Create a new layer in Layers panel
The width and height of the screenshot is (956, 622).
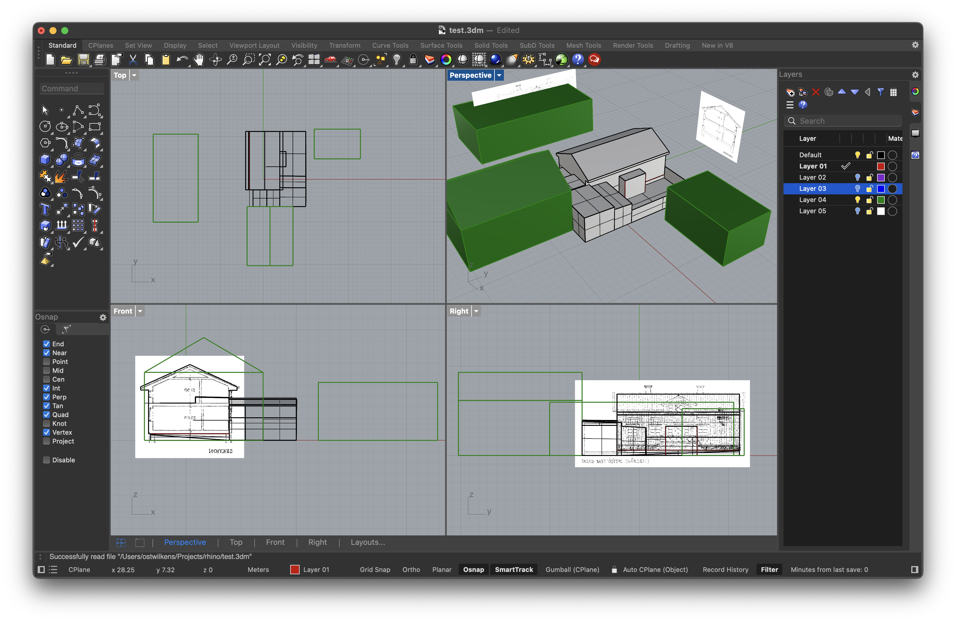pos(790,92)
